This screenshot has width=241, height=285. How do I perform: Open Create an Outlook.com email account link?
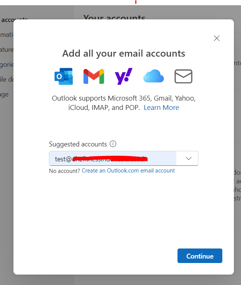point(128,171)
